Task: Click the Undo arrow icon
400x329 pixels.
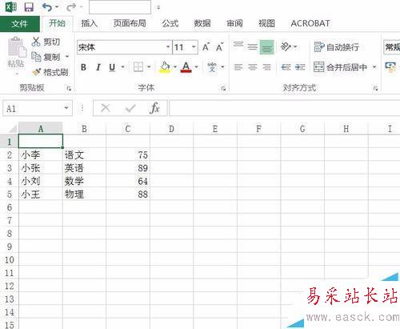Action: [47, 7]
